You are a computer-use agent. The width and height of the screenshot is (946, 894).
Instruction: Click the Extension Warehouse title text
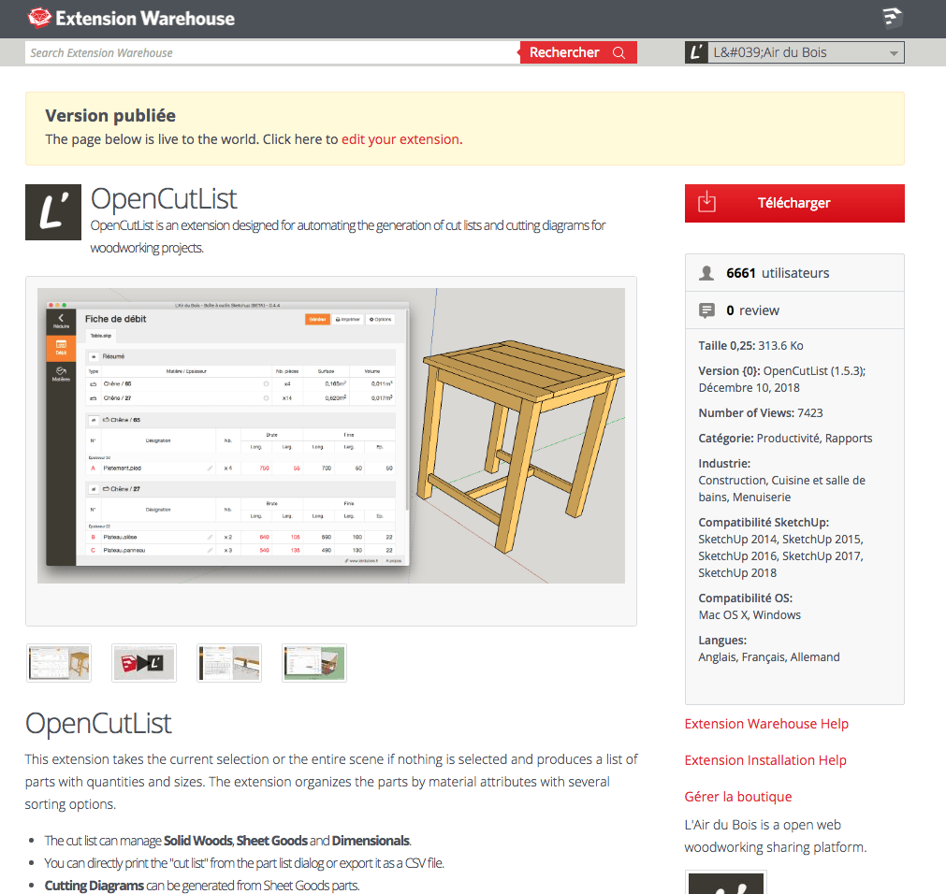point(145,18)
